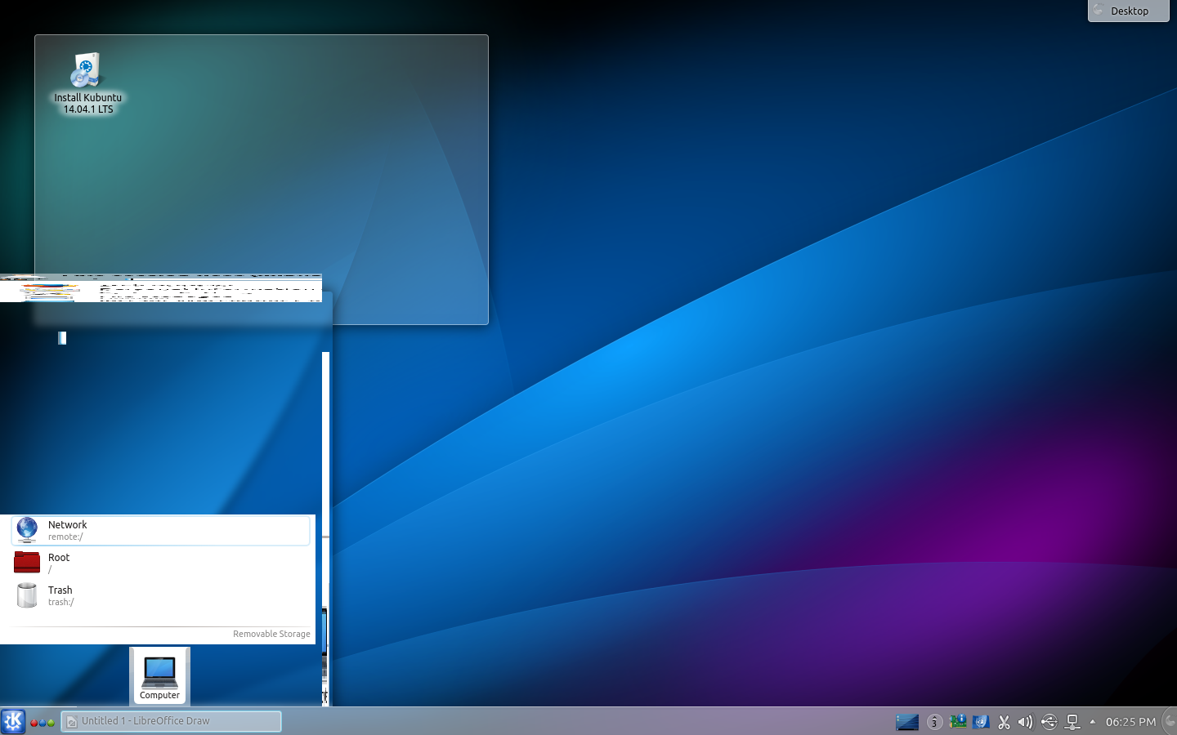This screenshot has height=735, width=1177.
Task: Click the keyboard layout flag tray icon
Action: (981, 722)
